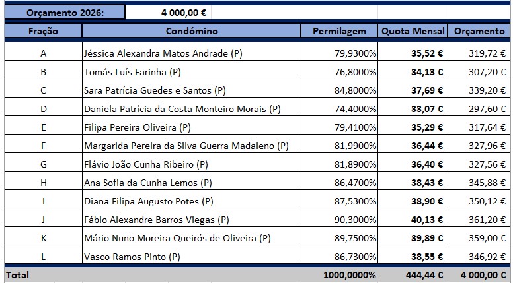
Task: Click fraction L row letter cell
Action: click(x=43, y=257)
